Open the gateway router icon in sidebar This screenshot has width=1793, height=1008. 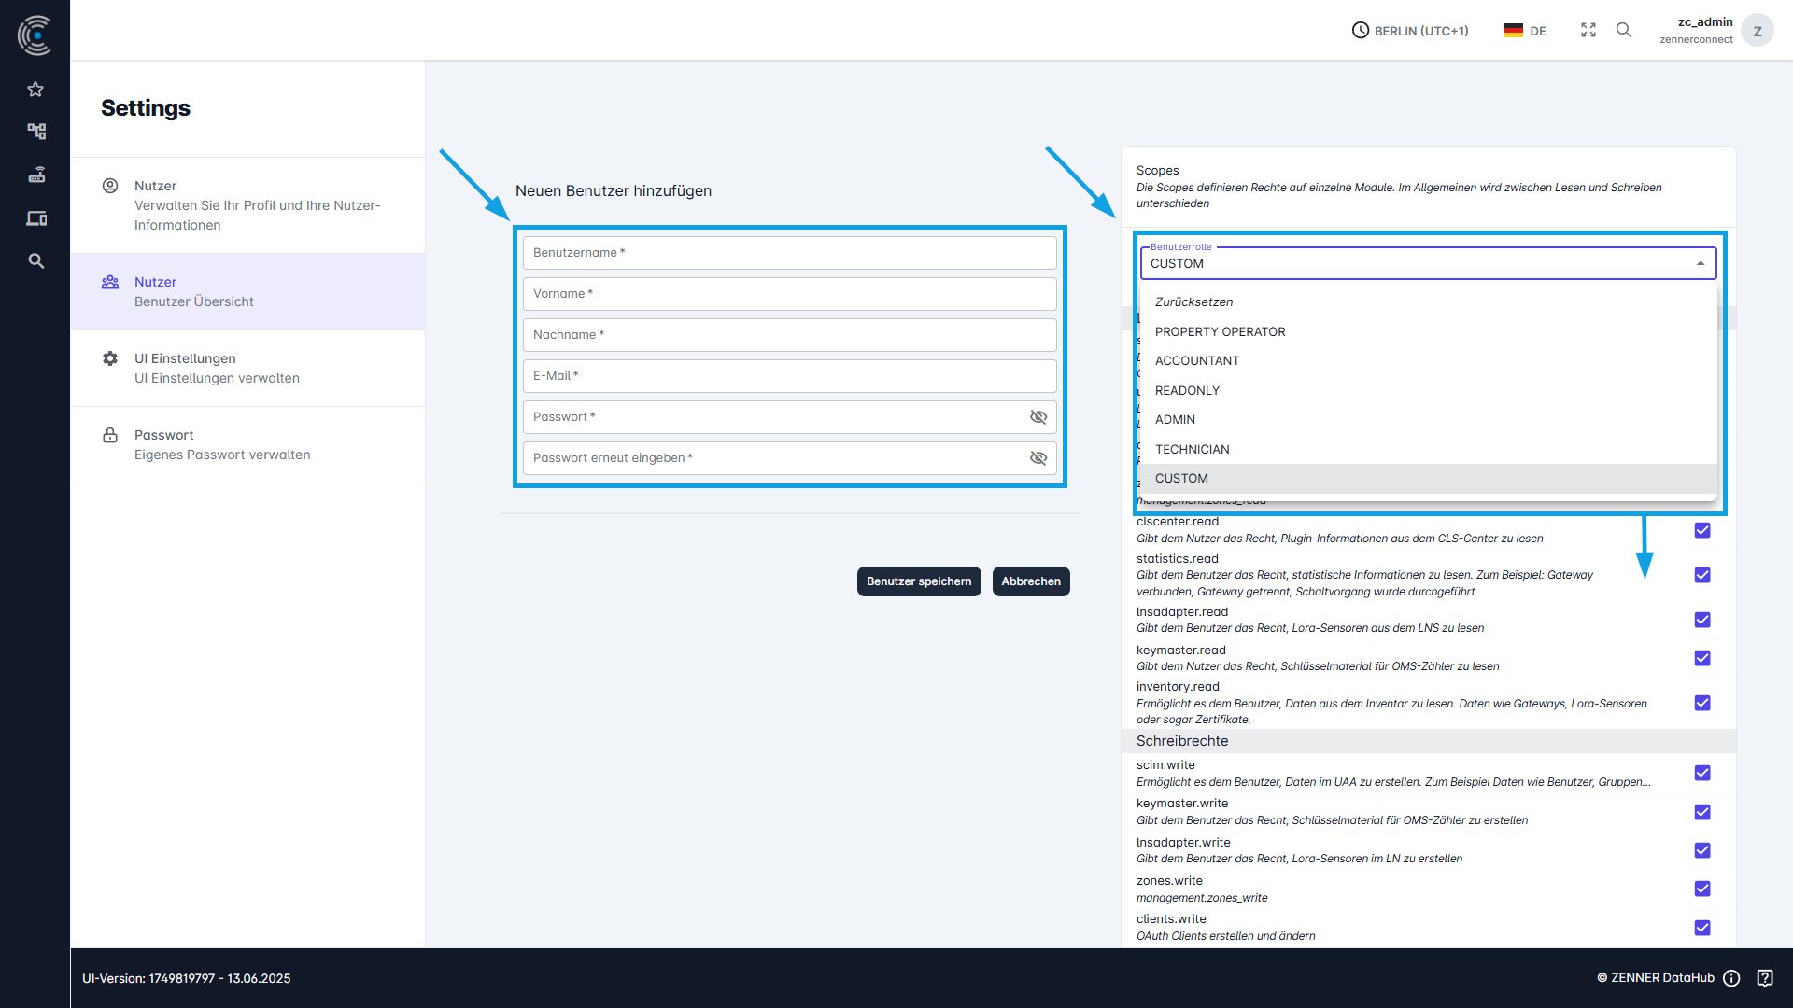(35, 175)
